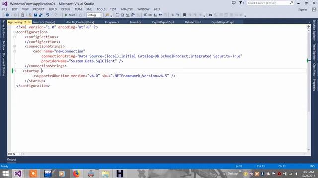Click the bookmark toolbar icon

click(184, 15)
